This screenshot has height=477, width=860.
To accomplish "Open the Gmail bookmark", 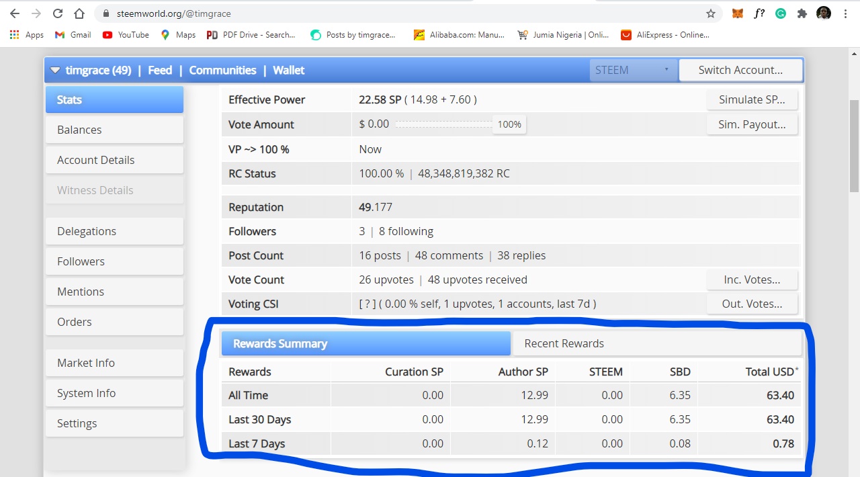I will tap(73, 35).
